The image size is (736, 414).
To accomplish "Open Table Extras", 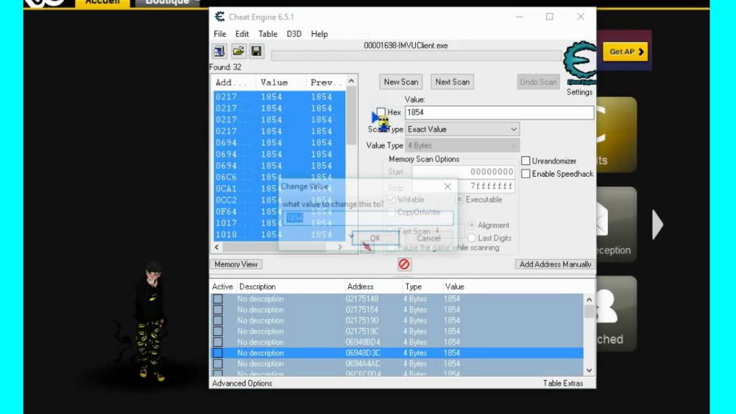I will click(563, 383).
